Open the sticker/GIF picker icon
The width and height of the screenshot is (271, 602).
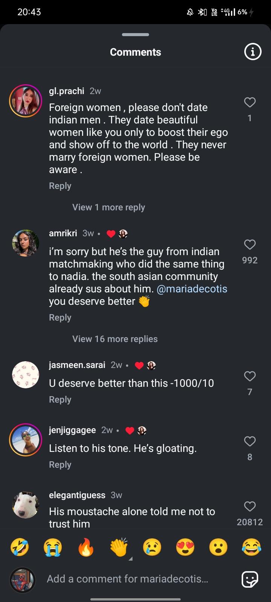coord(250,579)
